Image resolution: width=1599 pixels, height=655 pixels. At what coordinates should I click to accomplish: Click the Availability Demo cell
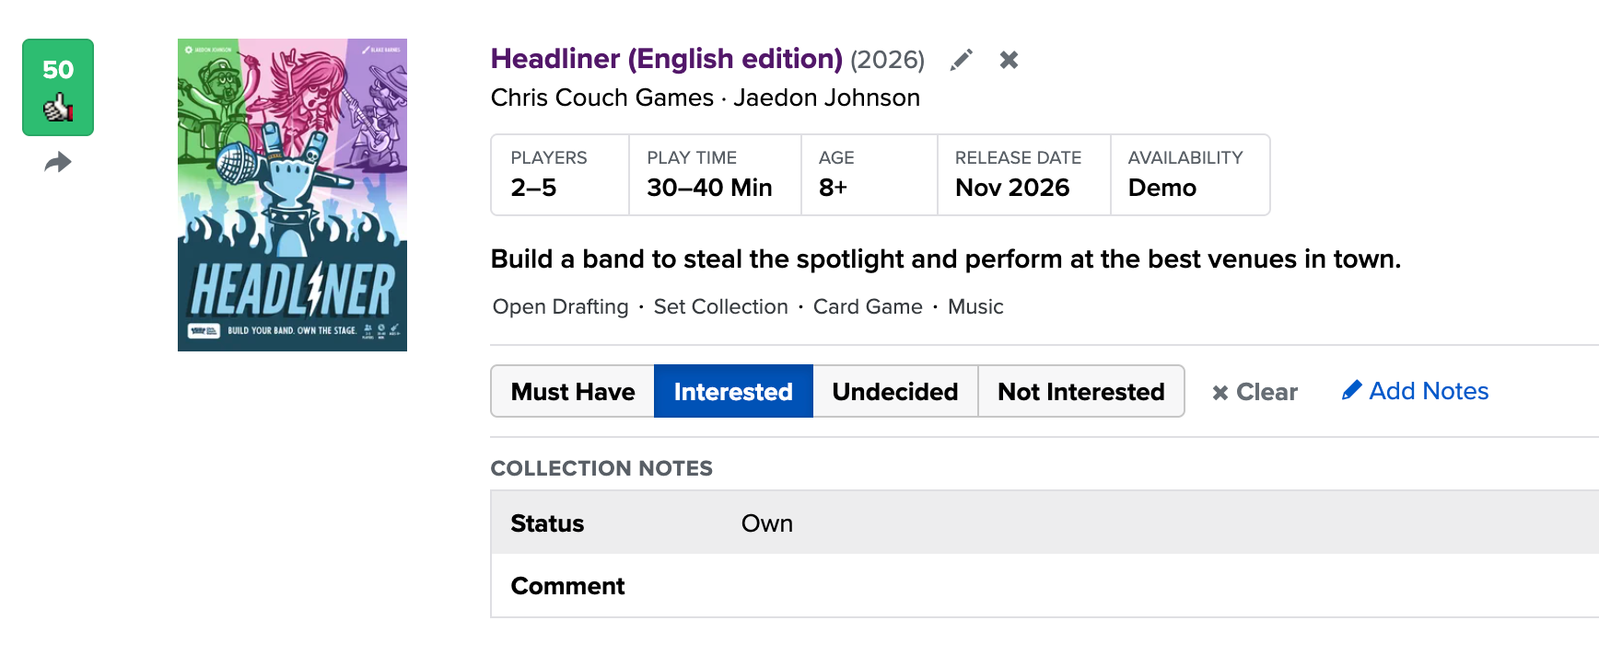[x=1190, y=175]
